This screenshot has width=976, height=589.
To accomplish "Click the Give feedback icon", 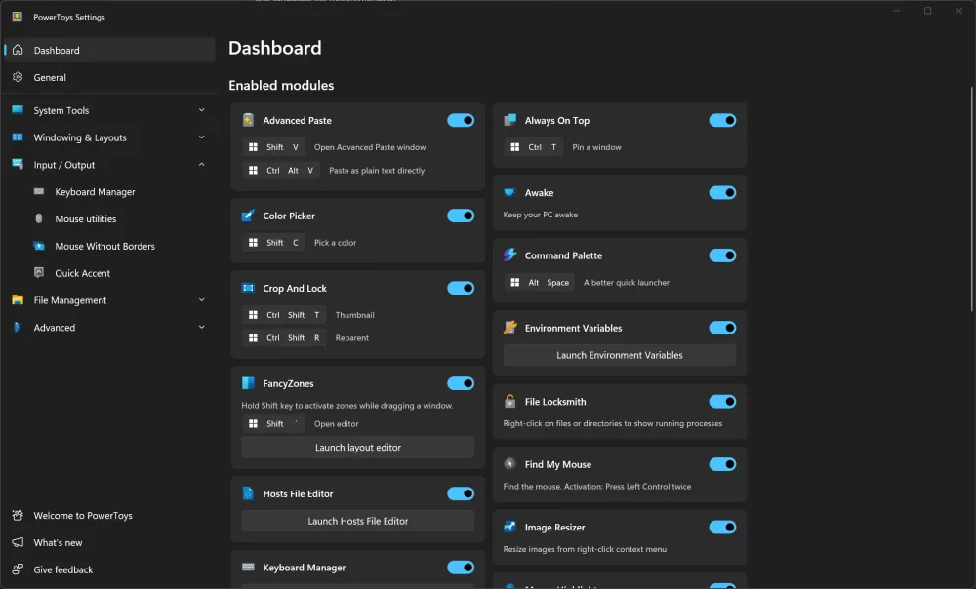I will pos(18,569).
